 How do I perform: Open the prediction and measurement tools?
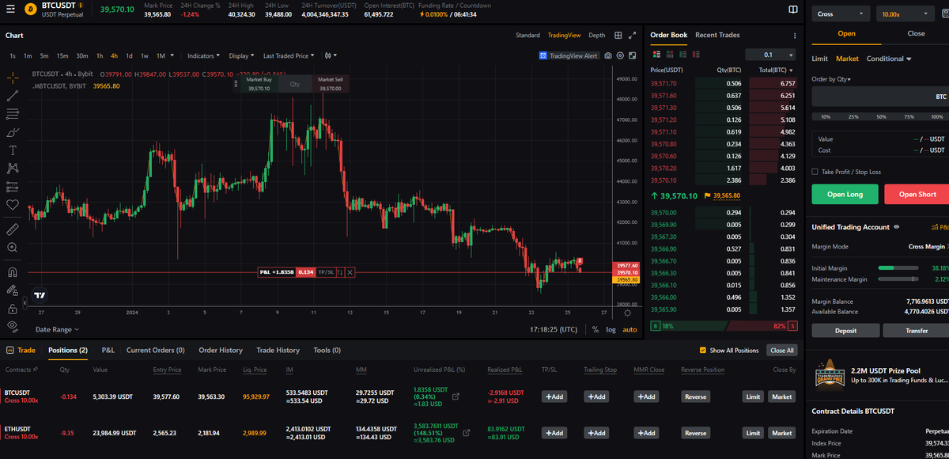click(x=13, y=187)
